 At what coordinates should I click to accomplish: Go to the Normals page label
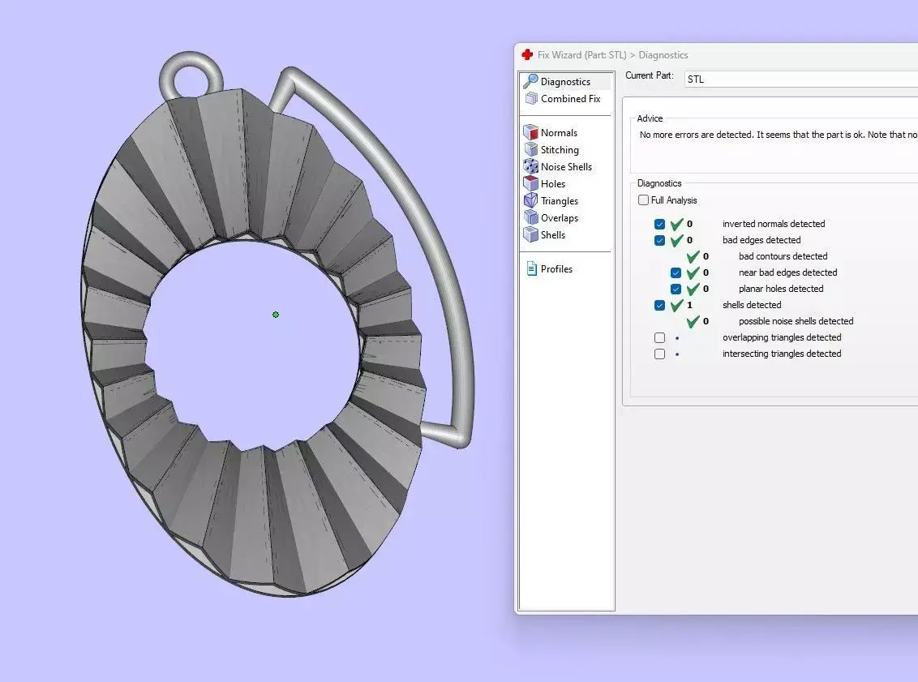click(559, 132)
